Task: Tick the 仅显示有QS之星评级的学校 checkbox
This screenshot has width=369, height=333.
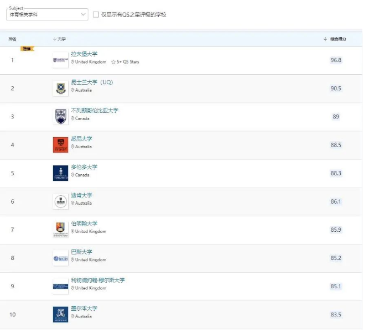Action: [96, 14]
